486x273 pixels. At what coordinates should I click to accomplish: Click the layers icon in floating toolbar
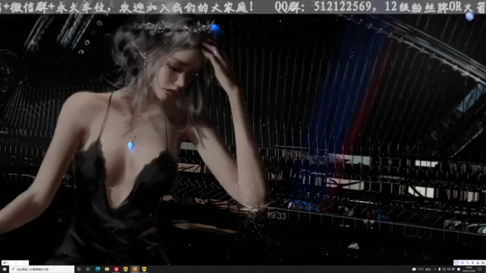point(462,263)
